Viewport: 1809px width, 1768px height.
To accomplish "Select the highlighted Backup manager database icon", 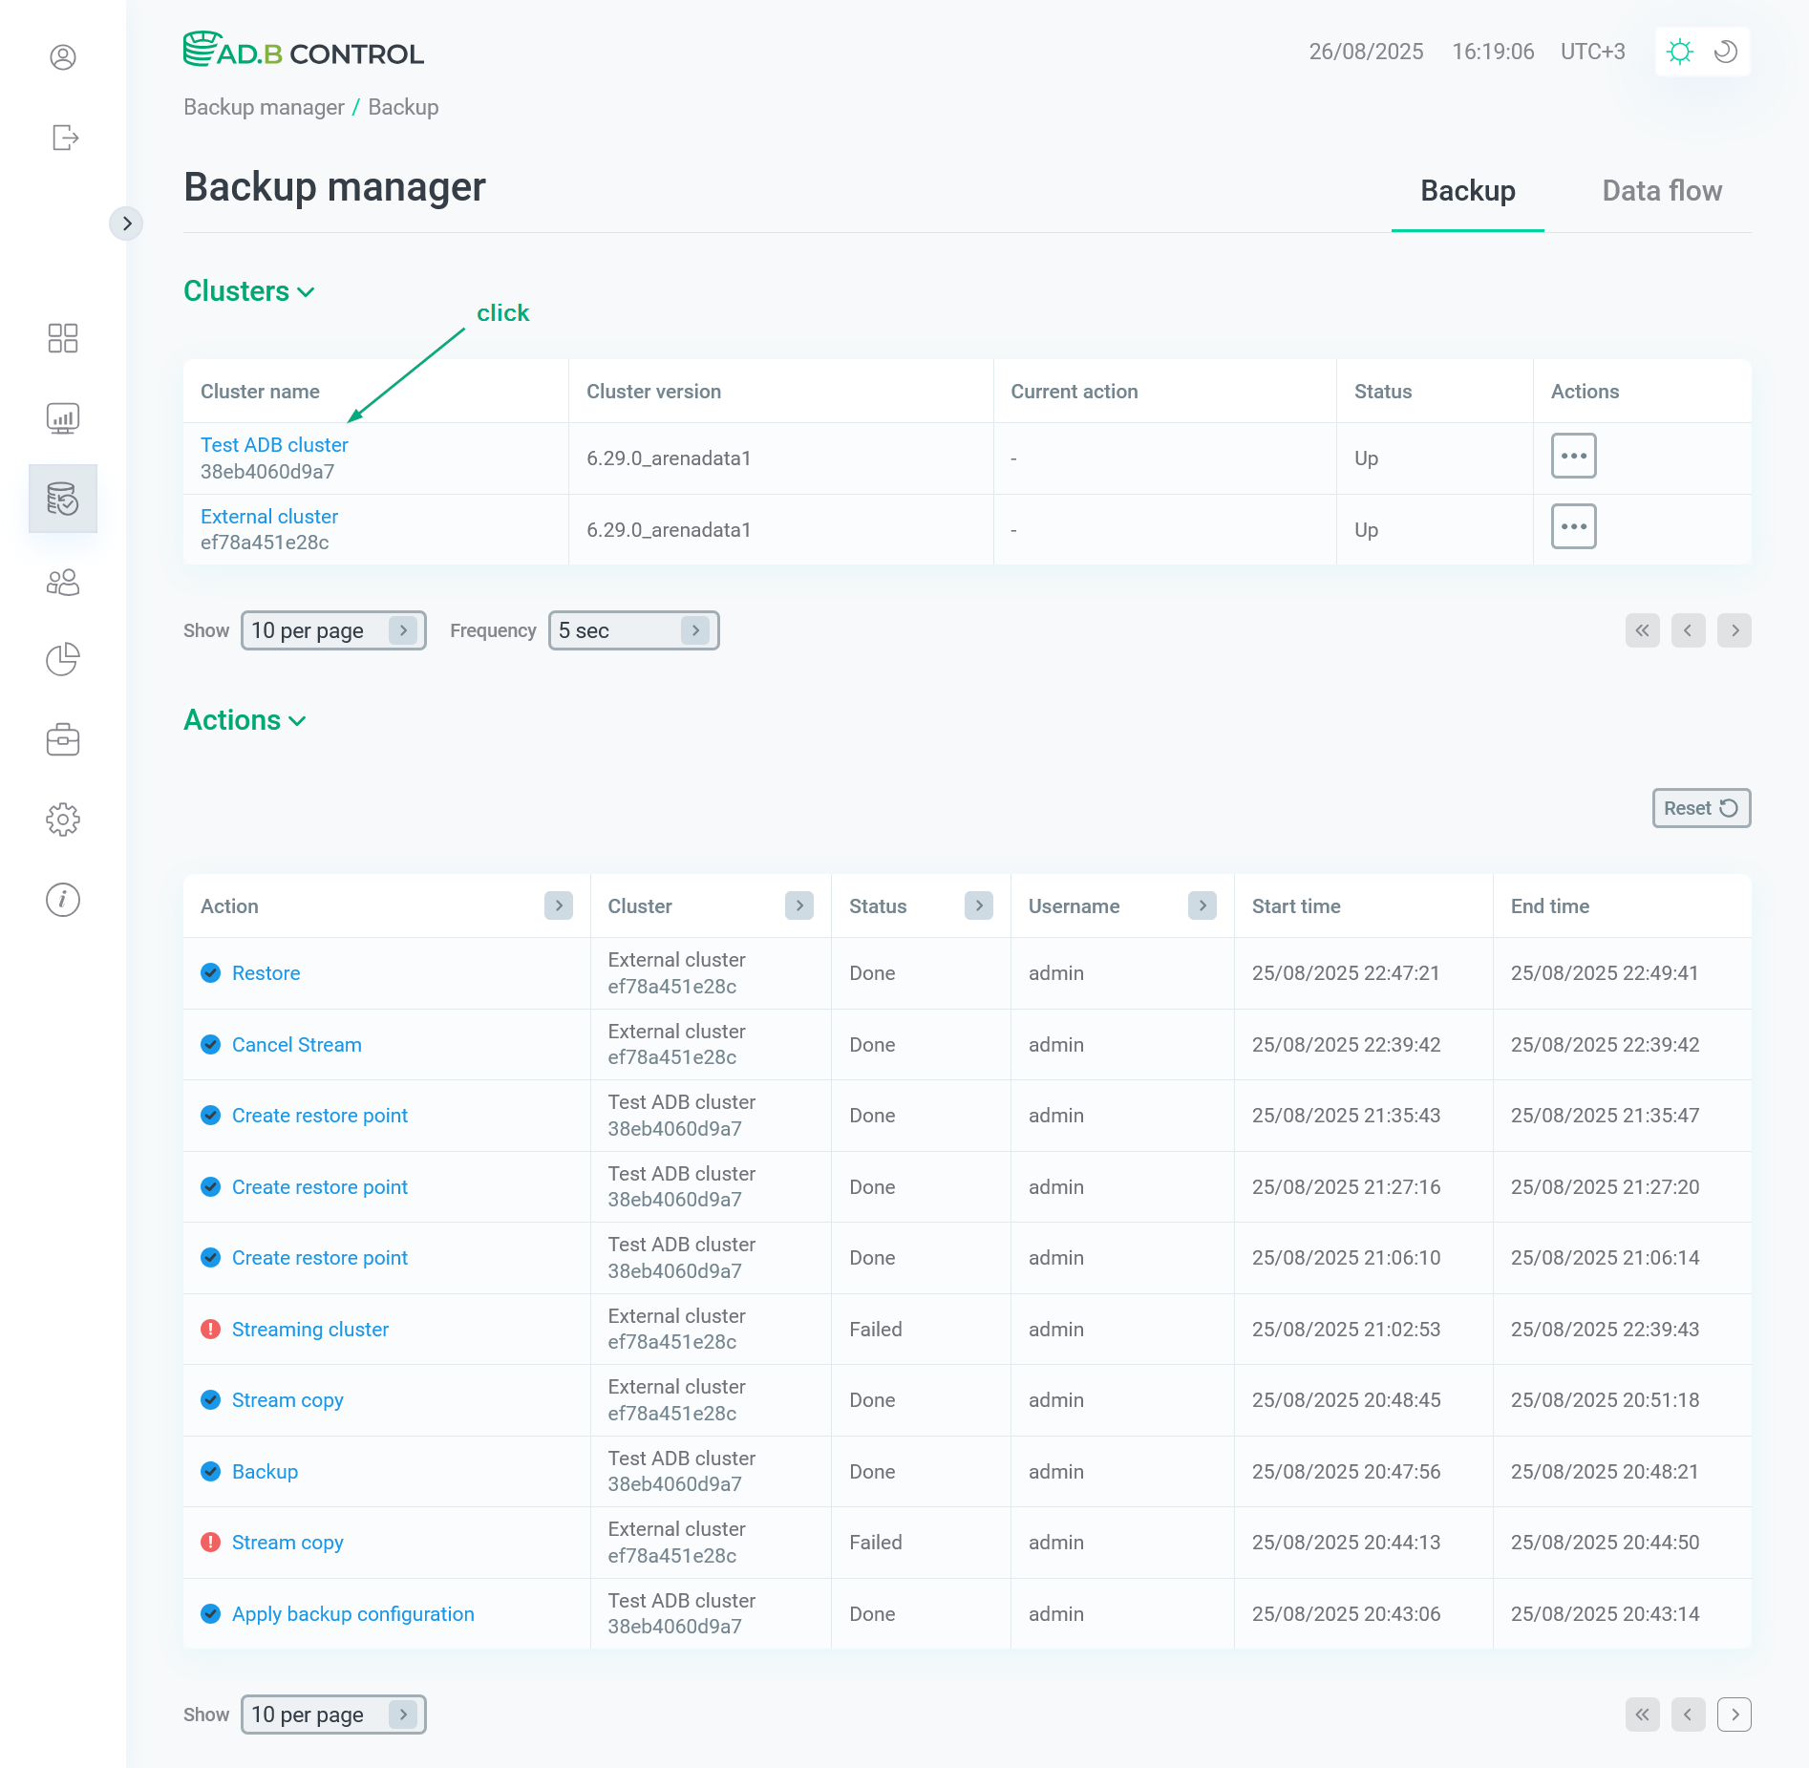I will [x=63, y=498].
